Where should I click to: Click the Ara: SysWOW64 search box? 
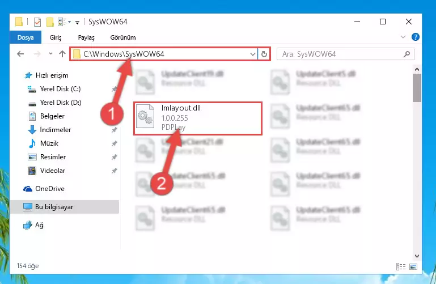346,54
